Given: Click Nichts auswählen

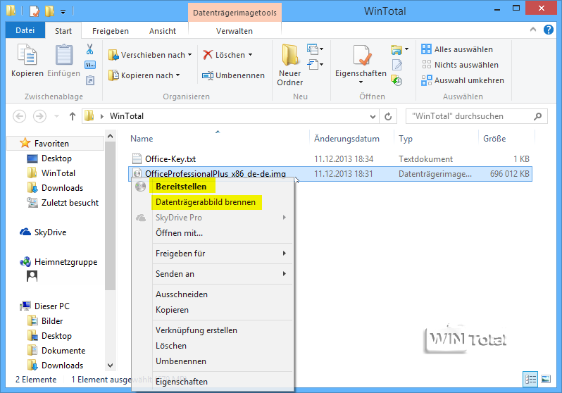Looking at the screenshot, I should click(460, 65).
